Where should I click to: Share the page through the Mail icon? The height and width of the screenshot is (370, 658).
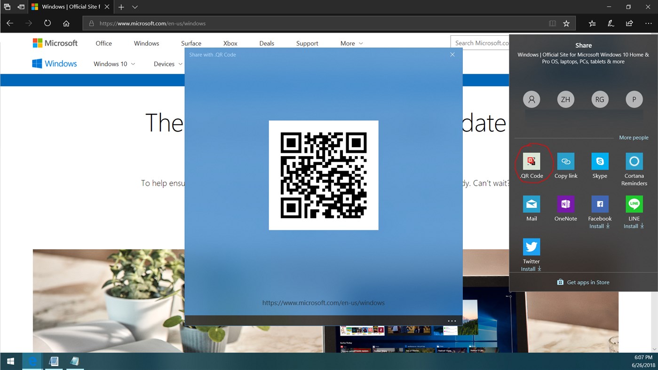coord(531,203)
